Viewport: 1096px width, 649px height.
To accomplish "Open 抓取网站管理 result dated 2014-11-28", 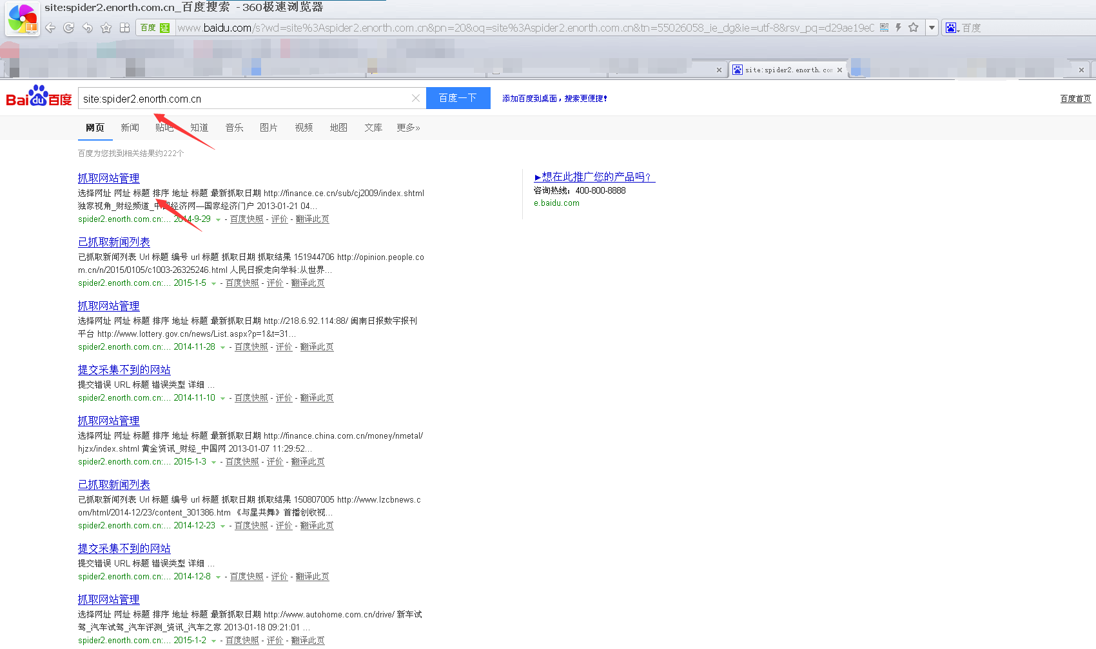I will point(108,306).
